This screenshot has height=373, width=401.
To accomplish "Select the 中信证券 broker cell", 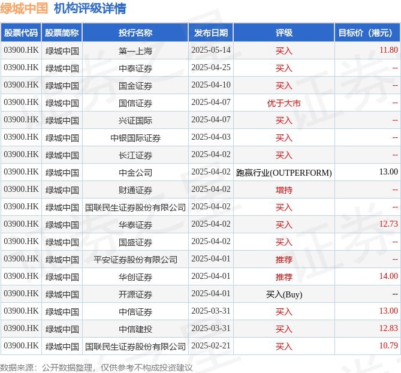I will 135,312.
